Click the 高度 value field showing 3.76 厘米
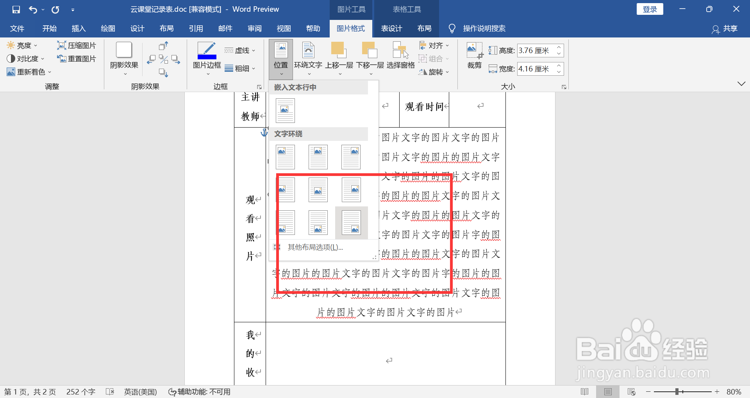 point(537,50)
